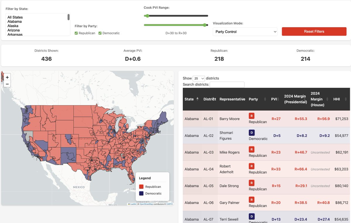Click the Democratic party badge for Shomari Figures
351x223 pixels.
[x=252, y=133]
